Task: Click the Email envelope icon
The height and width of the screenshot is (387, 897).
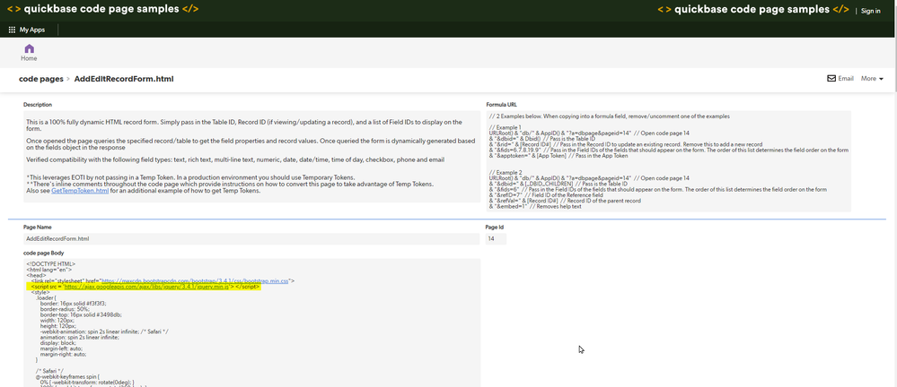Action: coord(831,78)
